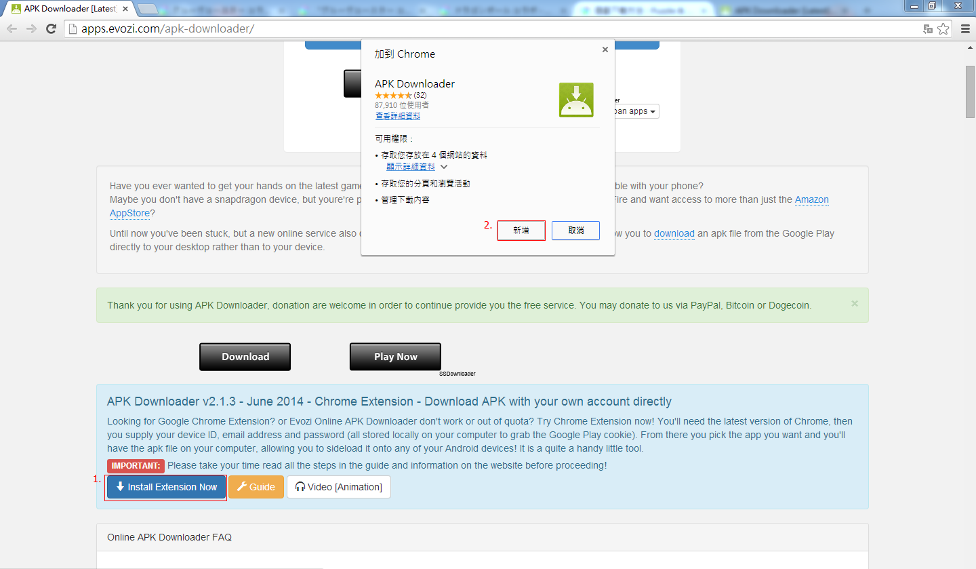Click the '存取您的分頁和瀏覽活動' permission
Screen dimensions: 976x569
pyautogui.click(x=426, y=183)
